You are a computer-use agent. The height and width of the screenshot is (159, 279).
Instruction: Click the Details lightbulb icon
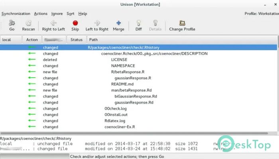155,23
